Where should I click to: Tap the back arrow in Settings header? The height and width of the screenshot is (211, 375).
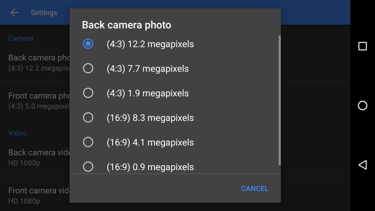[x=14, y=13]
